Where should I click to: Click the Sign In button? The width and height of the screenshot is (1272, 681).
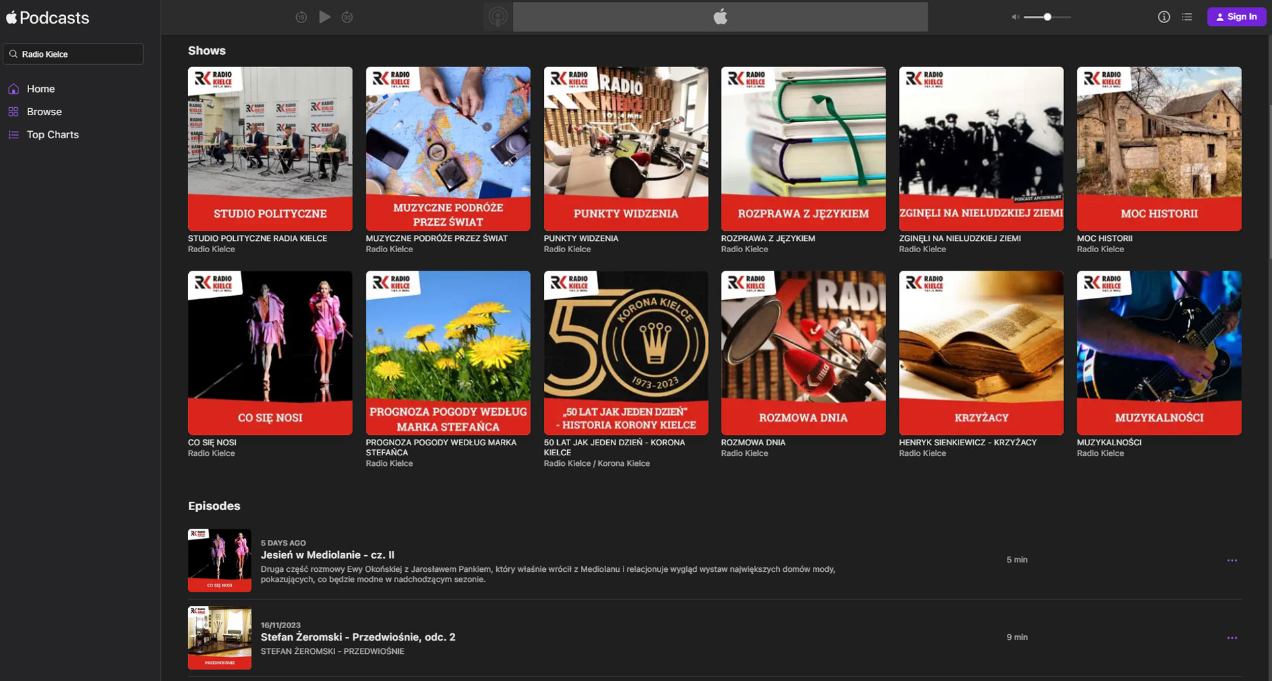point(1236,17)
